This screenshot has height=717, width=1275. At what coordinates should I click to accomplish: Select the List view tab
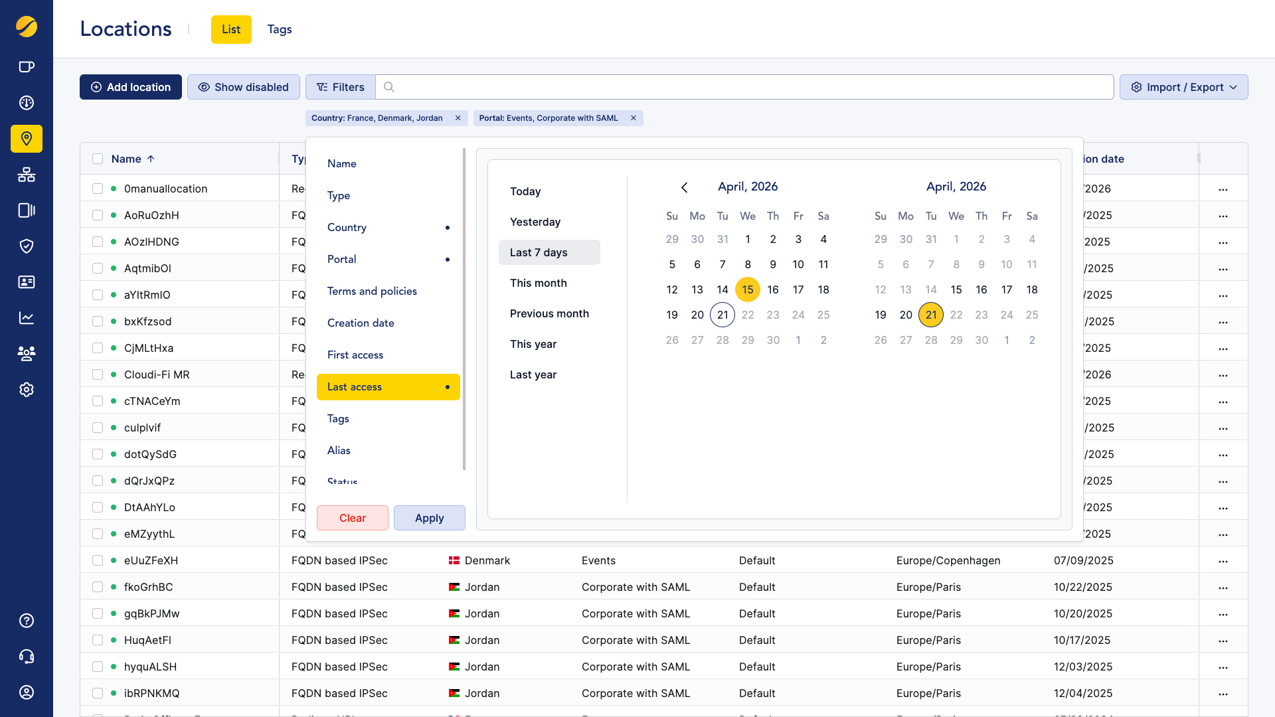[231, 29]
